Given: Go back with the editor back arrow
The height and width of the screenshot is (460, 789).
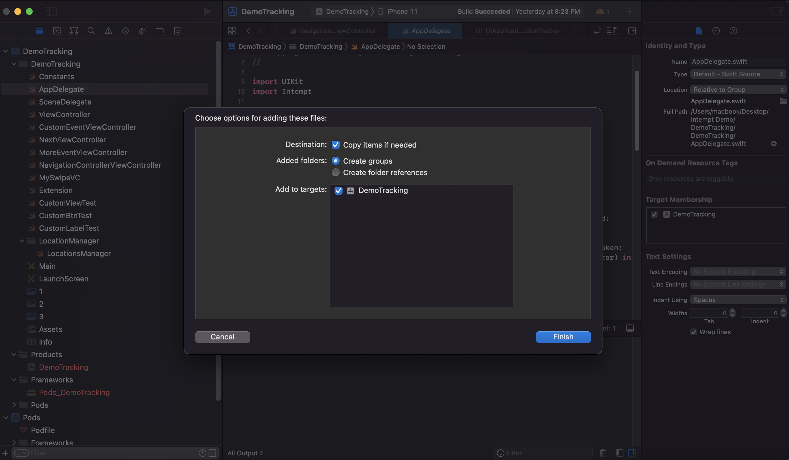Looking at the screenshot, I should pos(248,31).
